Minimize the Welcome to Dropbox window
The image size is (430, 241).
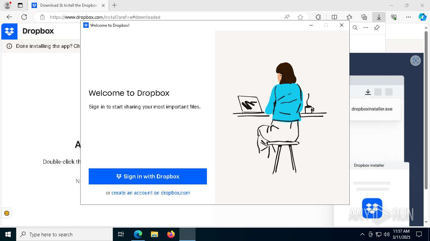311,25
